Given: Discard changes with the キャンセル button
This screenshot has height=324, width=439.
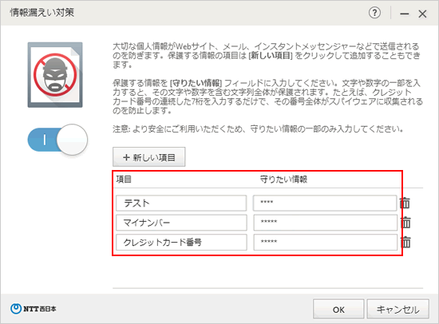Looking at the screenshot, I should tap(397, 310).
